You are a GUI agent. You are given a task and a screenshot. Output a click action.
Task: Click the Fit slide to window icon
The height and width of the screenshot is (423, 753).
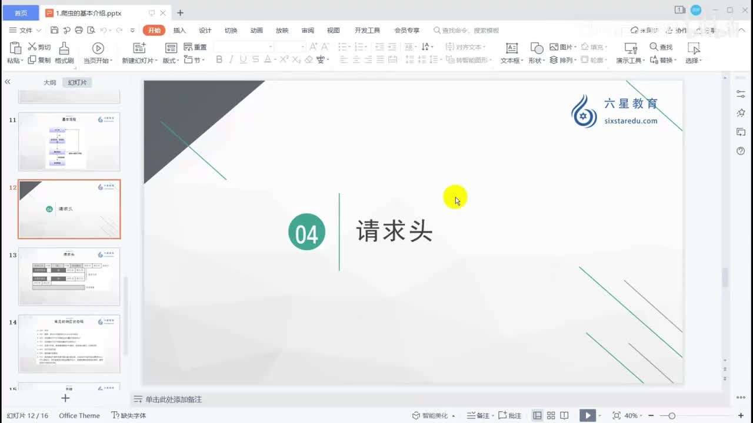click(x=616, y=415)
